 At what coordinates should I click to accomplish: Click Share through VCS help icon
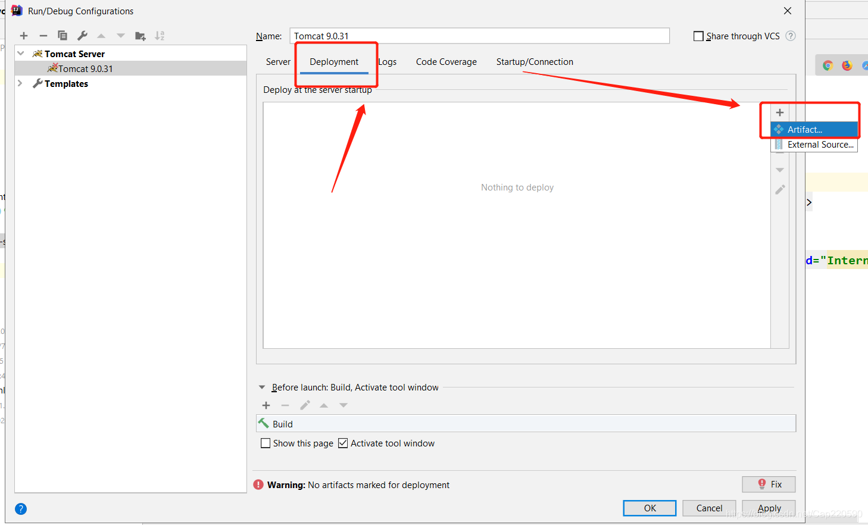pos(791,36)
